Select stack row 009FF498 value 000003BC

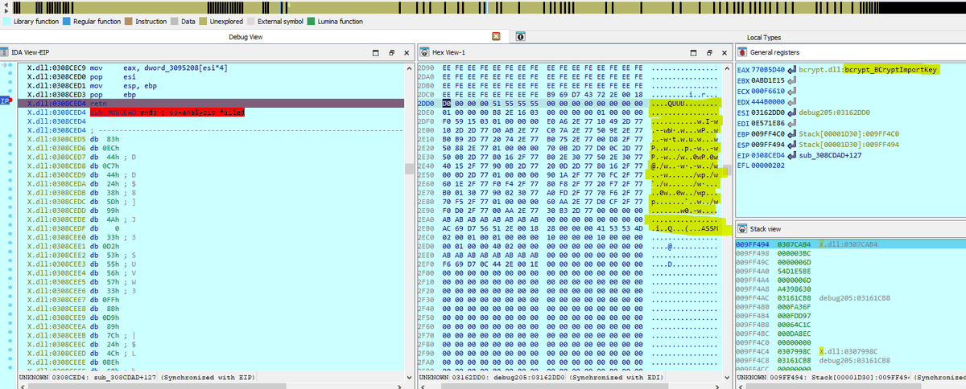coord(794,252)
